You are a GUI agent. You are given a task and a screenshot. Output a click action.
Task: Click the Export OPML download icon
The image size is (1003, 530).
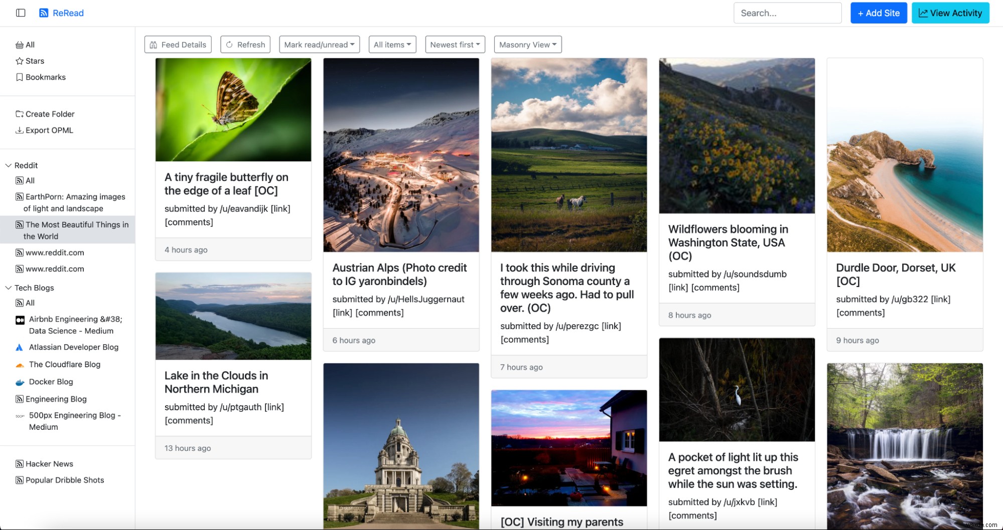pos(20,130)
